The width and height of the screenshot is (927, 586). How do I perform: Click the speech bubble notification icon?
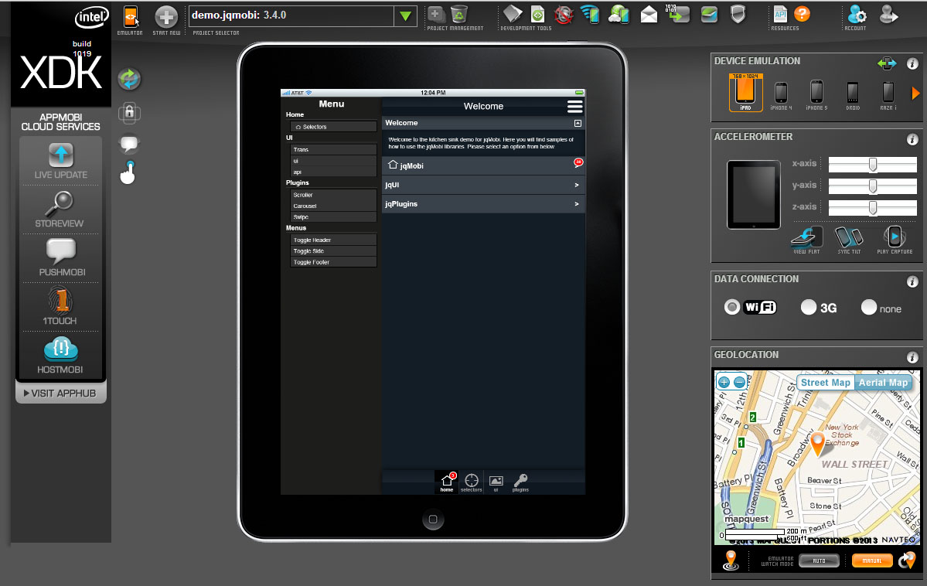pos(129,144)
